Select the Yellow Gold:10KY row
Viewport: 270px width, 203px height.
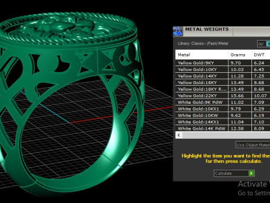pyautogui.click(x=223, y=69)
